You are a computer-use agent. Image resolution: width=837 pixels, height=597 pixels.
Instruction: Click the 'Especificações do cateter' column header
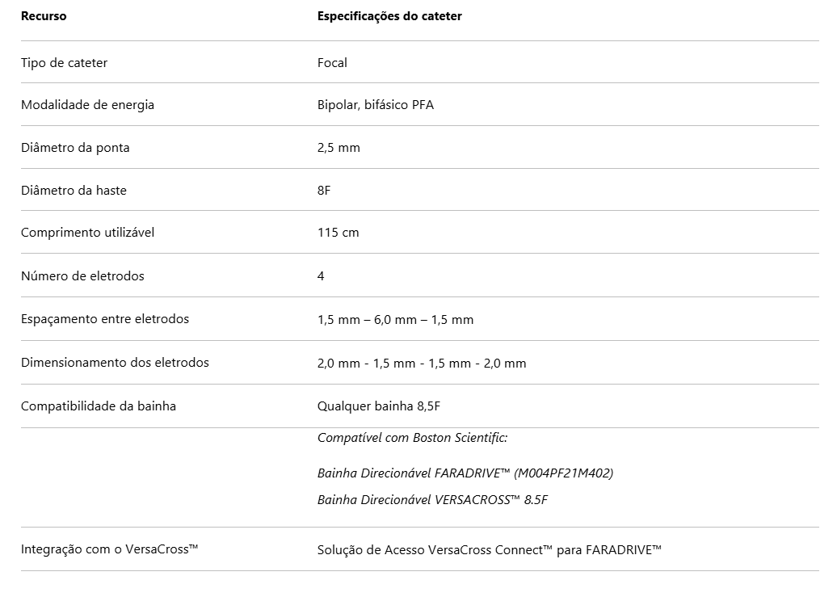click(x=389, y=16)
